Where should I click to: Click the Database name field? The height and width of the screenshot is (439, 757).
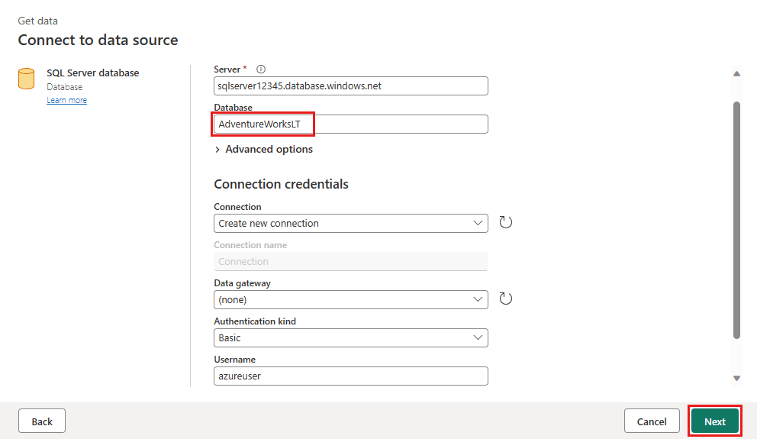350,124
